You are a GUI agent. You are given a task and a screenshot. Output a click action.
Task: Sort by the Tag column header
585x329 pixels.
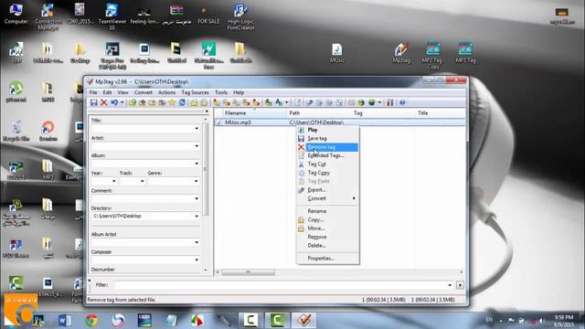(x=384, y=113)
